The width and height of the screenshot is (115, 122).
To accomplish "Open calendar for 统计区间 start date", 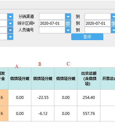I will (x=68, y=23).
